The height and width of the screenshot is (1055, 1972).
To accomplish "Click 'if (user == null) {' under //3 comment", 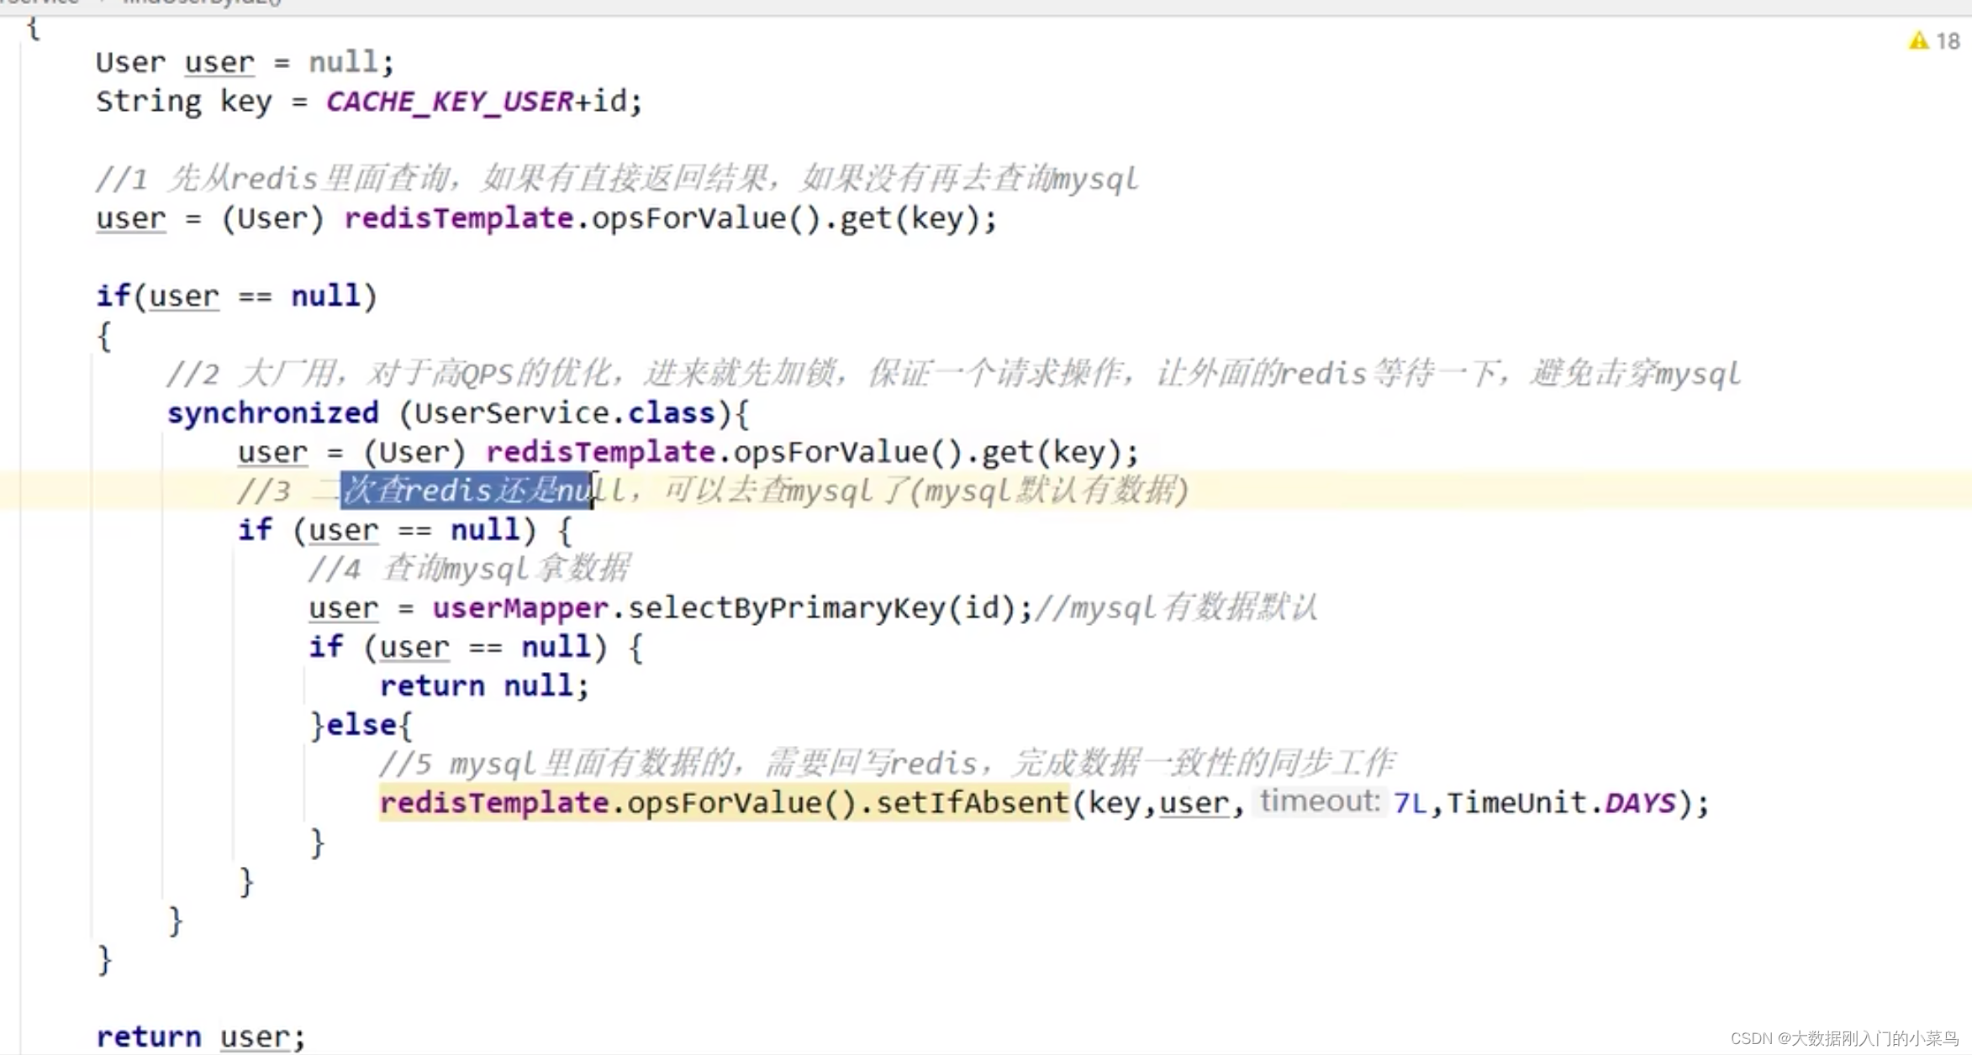I will coord(404,530).
